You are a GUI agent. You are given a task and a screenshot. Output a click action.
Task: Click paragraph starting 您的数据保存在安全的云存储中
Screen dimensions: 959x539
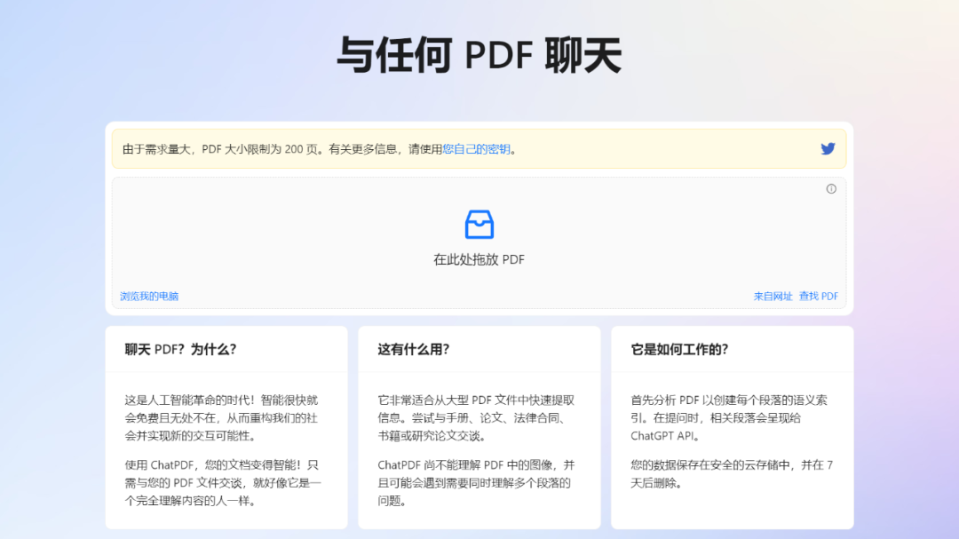pyautogui.click(x=732, y=473)
